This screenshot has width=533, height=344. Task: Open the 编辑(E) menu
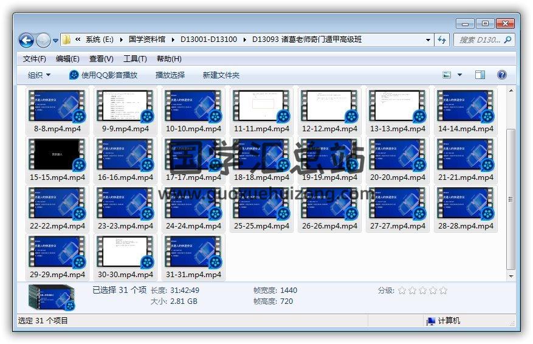click(x=67, y=59)
